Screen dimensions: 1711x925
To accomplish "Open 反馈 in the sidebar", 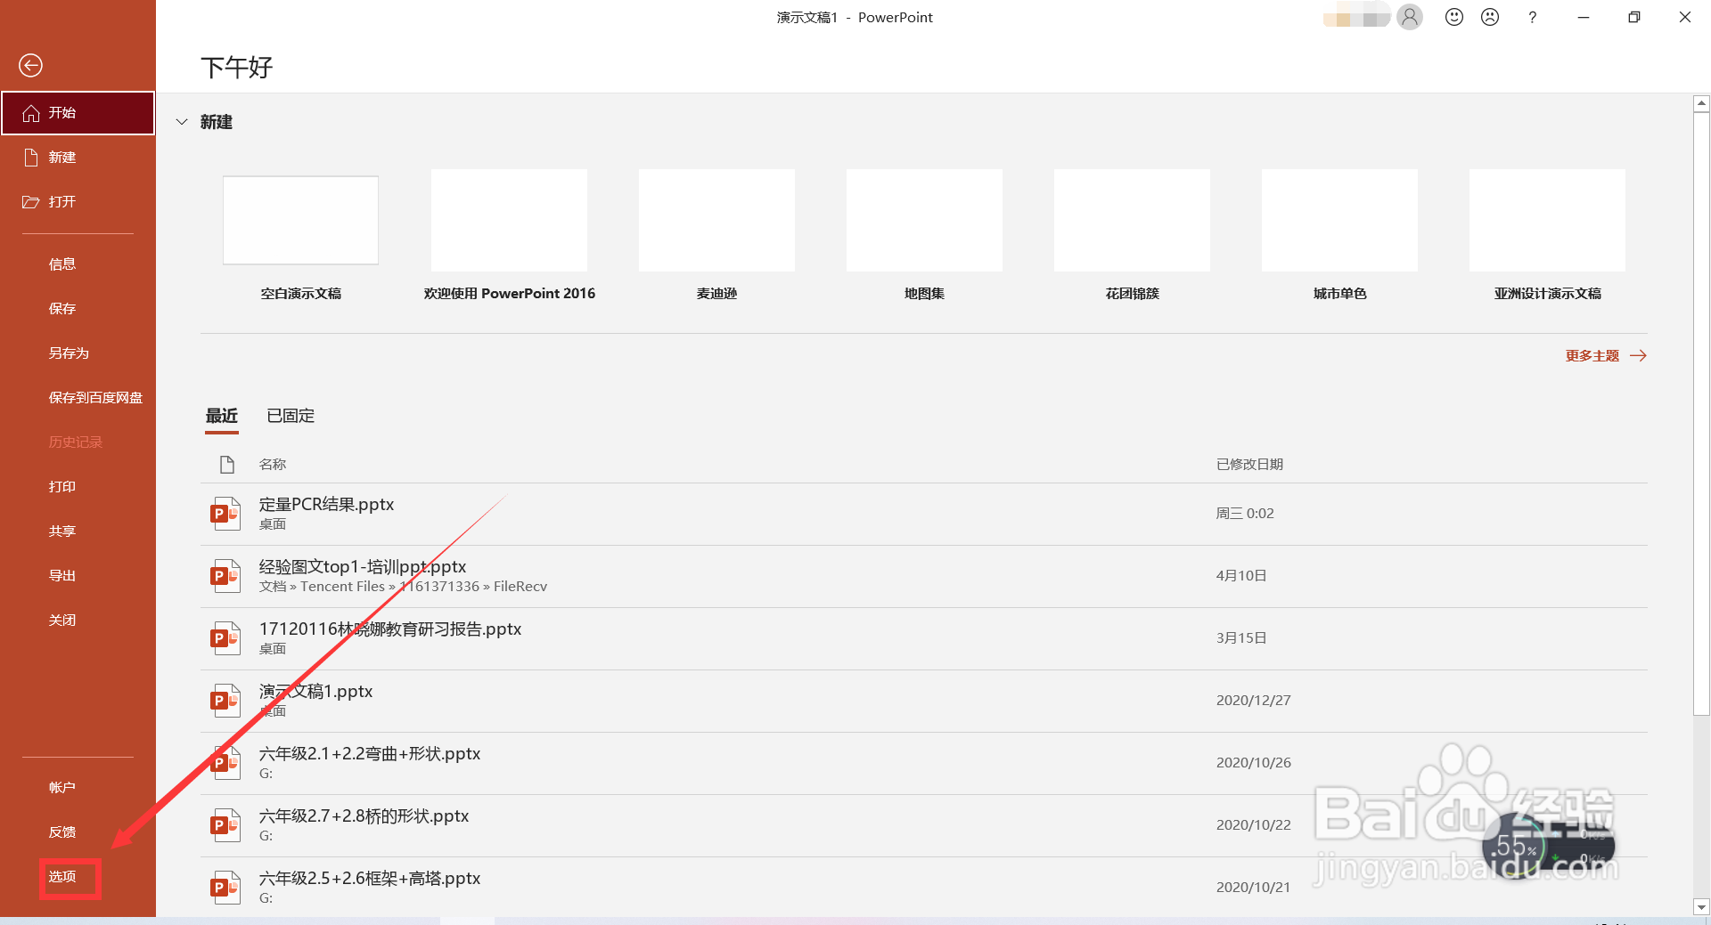I will (x=78, y=832).
